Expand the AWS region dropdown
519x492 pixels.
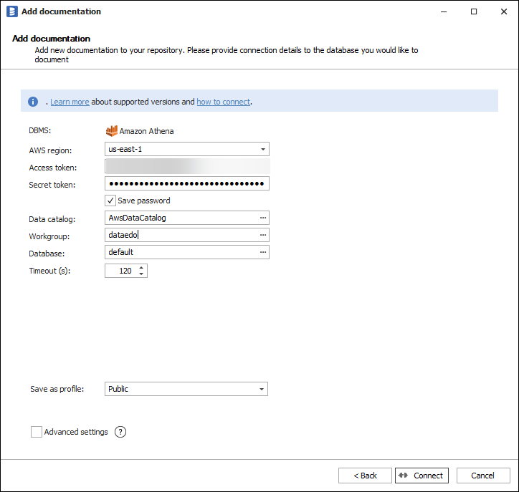point(263,150)
